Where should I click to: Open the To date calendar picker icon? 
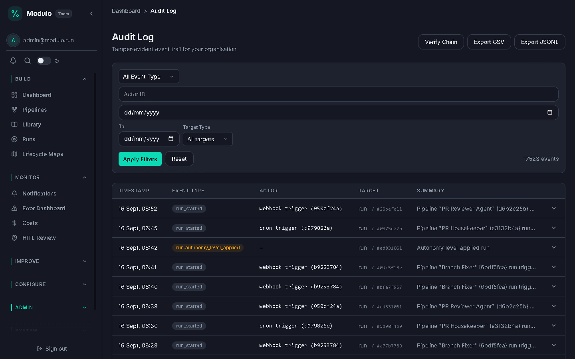(x=171, y=139)
